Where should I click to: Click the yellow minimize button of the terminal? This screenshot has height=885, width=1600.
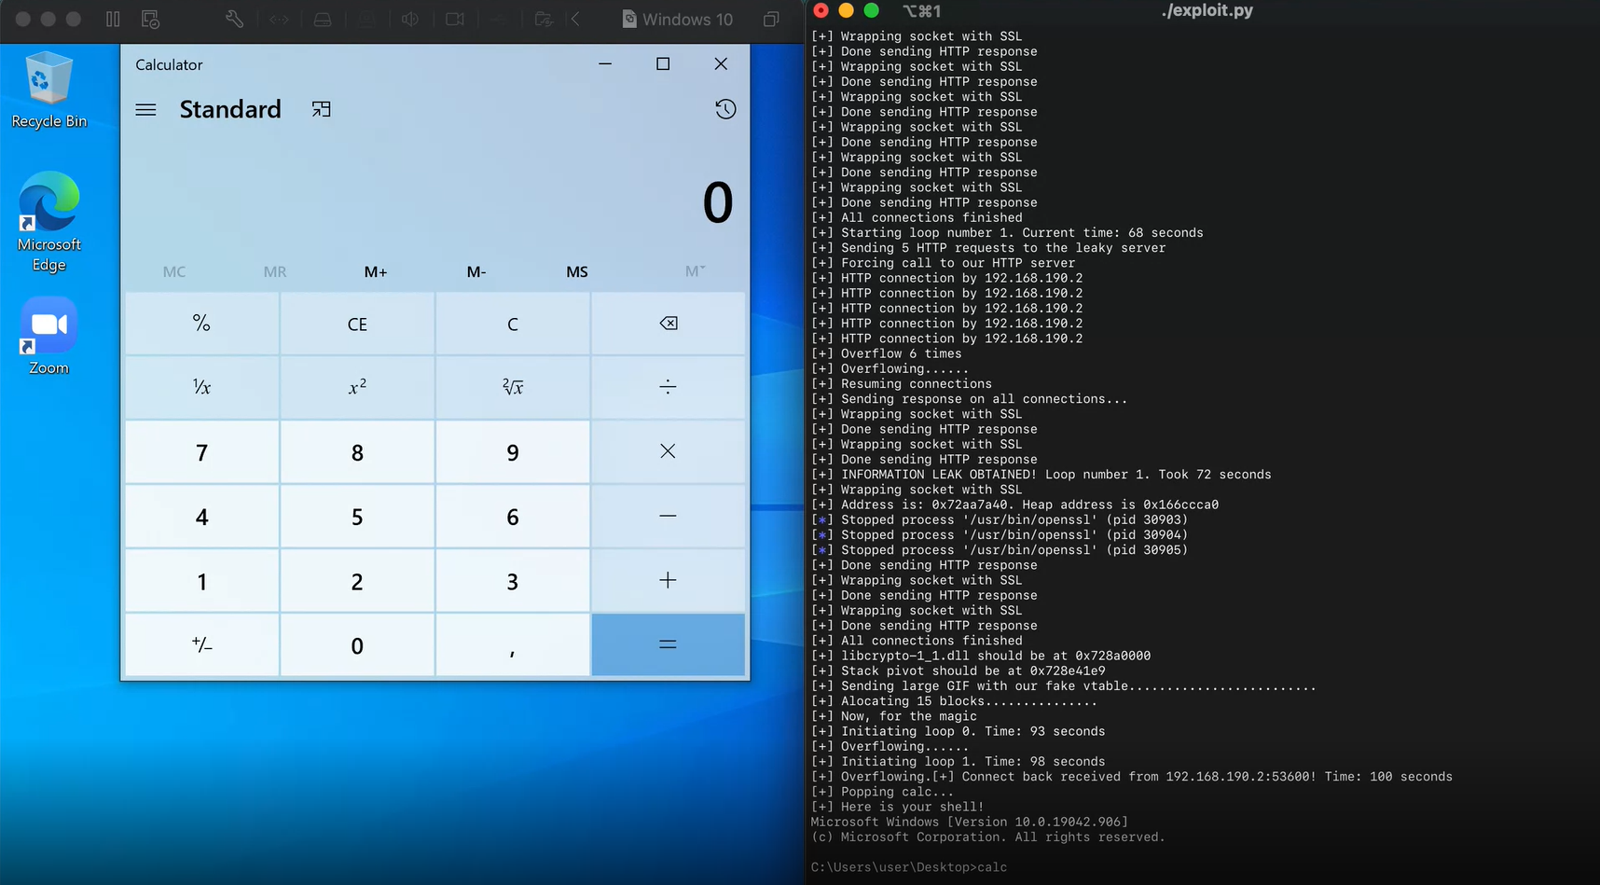(x=846, y=10)
